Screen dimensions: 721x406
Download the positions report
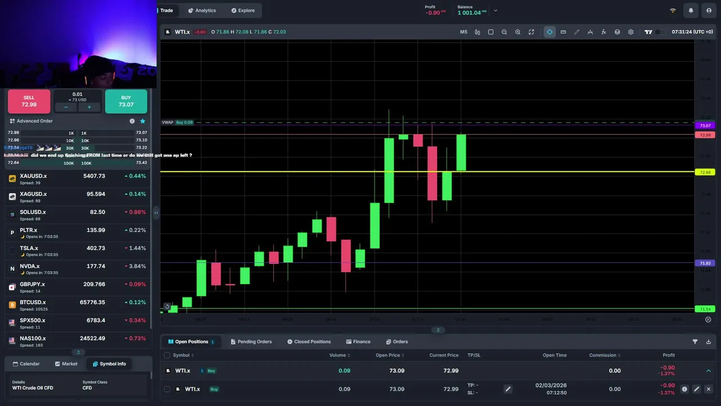(x=709, y=342)
